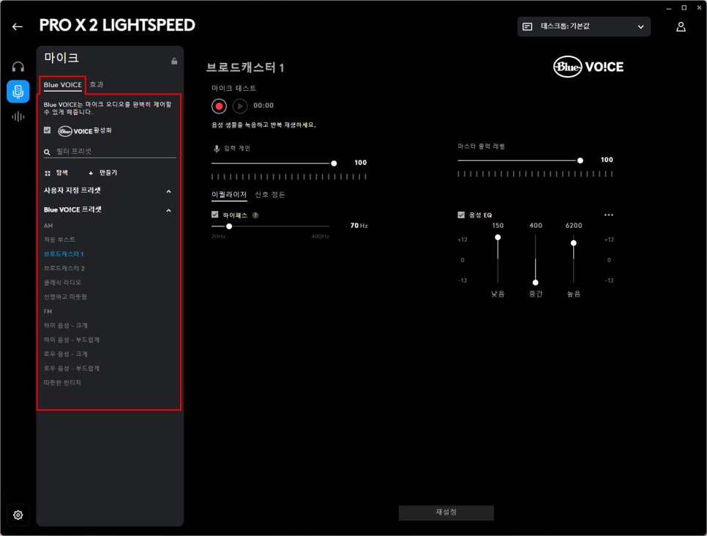The width and height of the screenshot is (707, 536).
Task: Open the headphone settings sidebar icon
Action: [x=18, y=67]
